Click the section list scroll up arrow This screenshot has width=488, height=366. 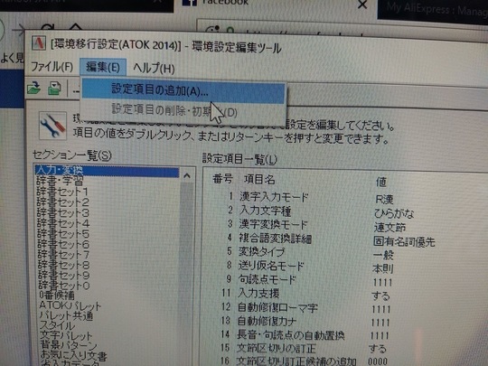(187, 176)
